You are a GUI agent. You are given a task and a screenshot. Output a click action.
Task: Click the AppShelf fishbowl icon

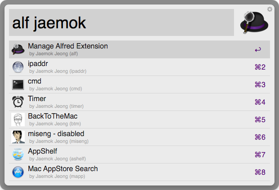pos(18,155)
